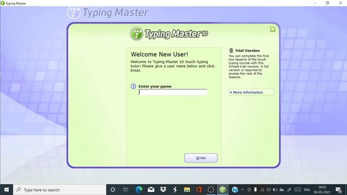Open Microsoft Office from taskbar
The image size is (347, 195).
coord(199,190)
